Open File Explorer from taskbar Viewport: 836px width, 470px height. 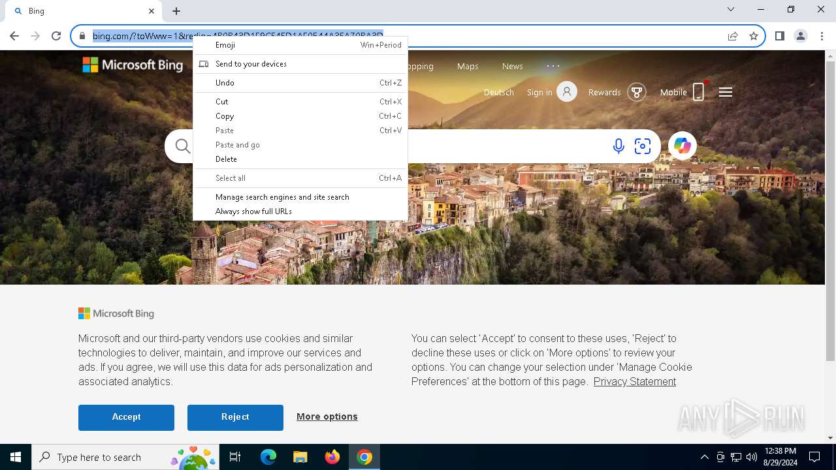tap(300, 457)
